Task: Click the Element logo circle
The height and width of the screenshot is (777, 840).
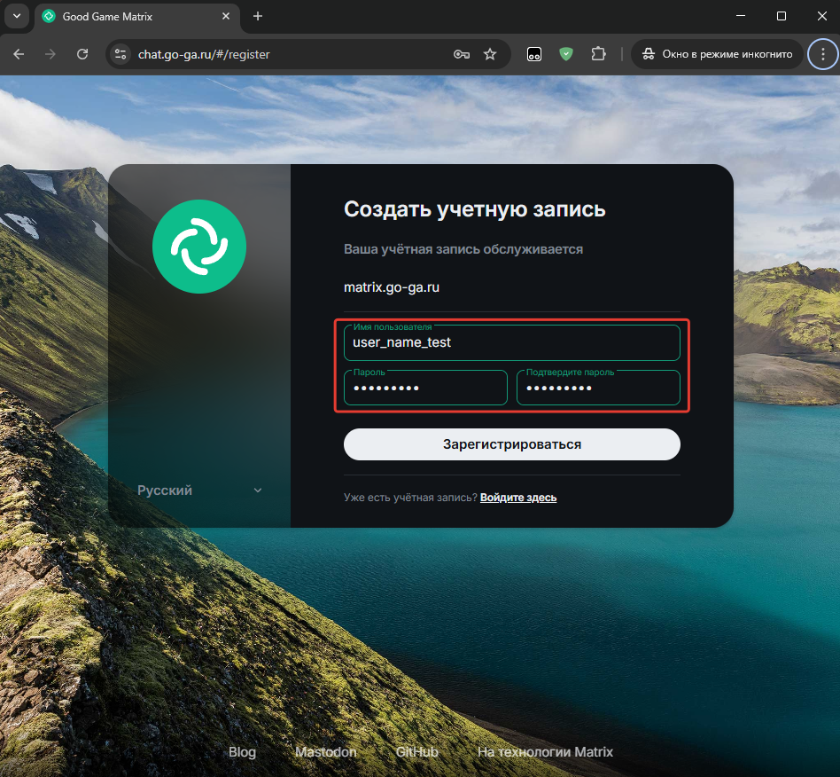Action: pos(199,247)
